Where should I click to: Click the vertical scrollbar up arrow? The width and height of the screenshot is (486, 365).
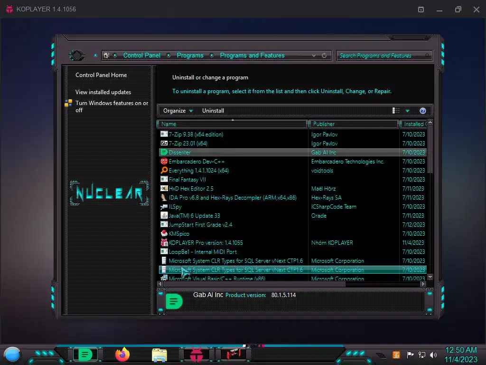pos(430,123)
